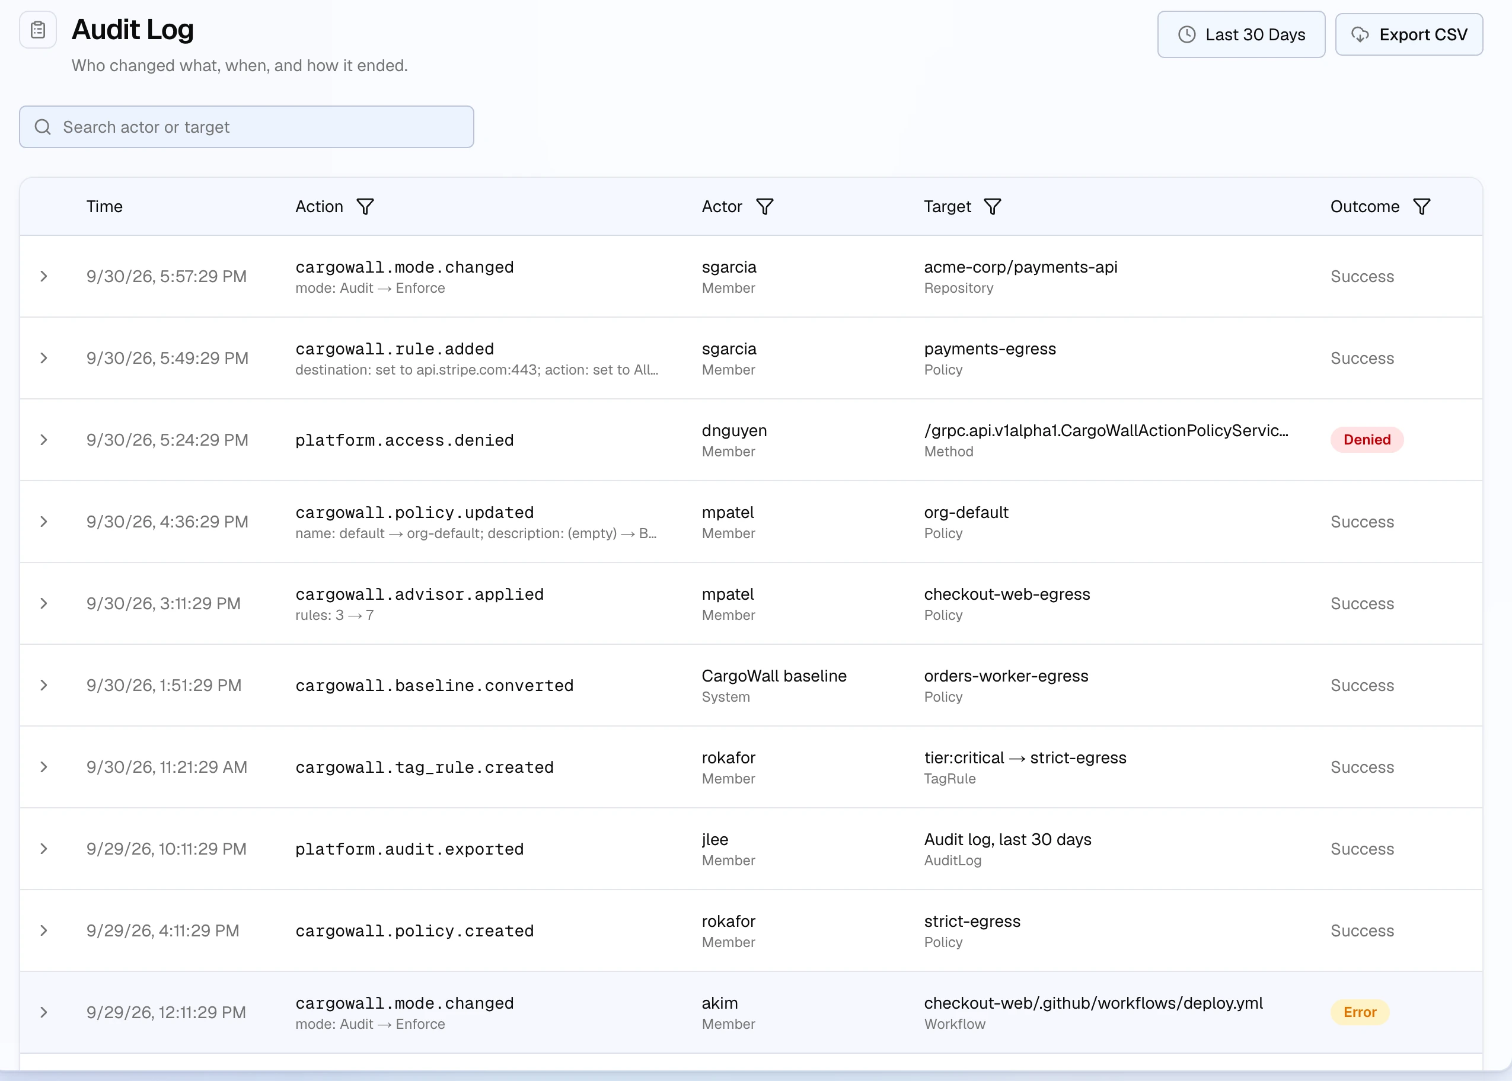Click the search magnifier icon

(x=43, y=127)
